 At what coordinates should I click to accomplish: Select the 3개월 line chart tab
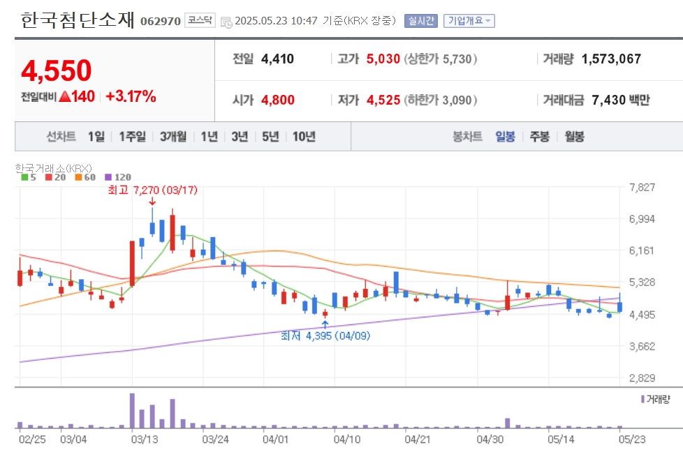(x=173, y=137)
